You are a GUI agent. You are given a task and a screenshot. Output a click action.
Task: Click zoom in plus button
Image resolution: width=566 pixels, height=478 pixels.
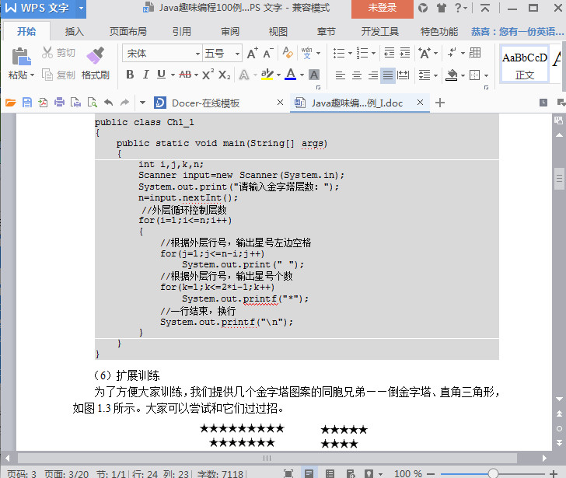pyautogui.click(x=554, y=473)
